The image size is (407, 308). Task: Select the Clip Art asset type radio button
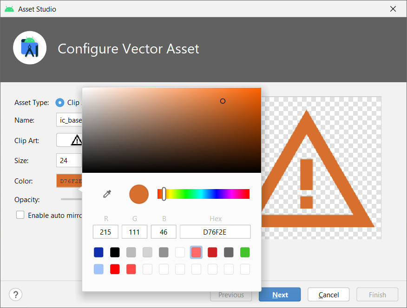pyautogui.click(x=59, y=103)
